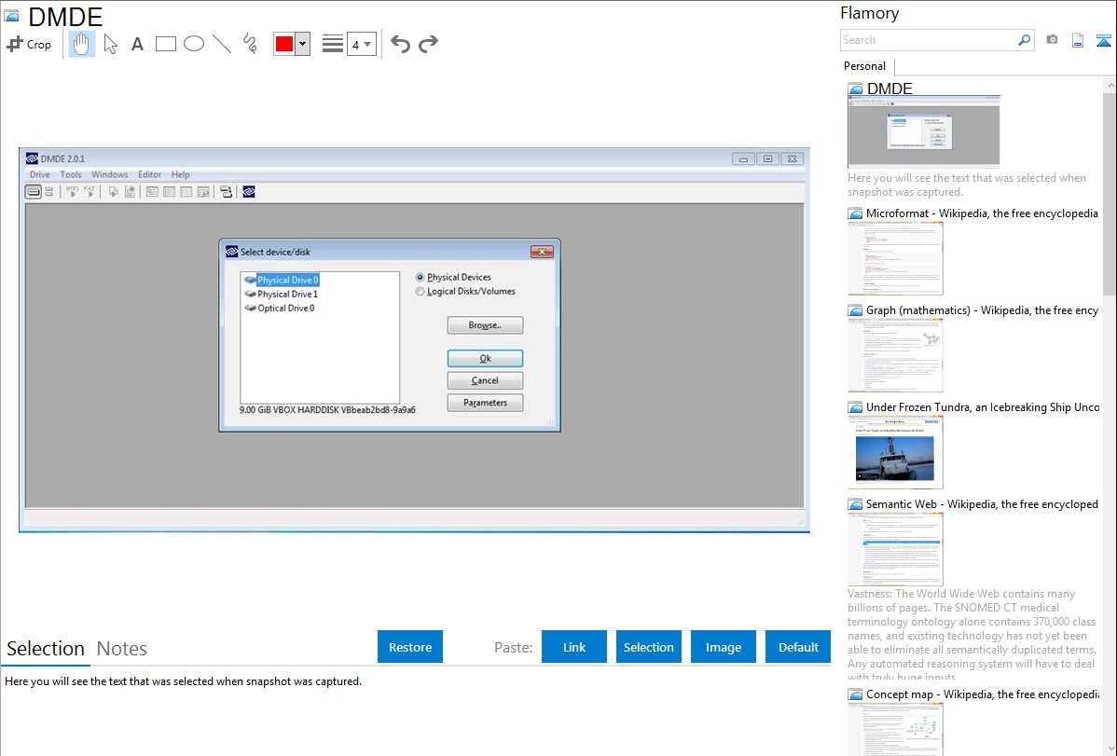Click the Paste Link button
Image resolution: width=1117 pixels, height=756 pixels.
click(x=574, y=647)
